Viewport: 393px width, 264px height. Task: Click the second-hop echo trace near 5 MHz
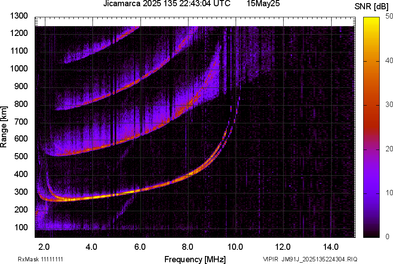(116, 142)
